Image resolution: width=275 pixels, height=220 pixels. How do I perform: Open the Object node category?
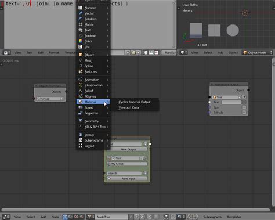tap(93, 55)
